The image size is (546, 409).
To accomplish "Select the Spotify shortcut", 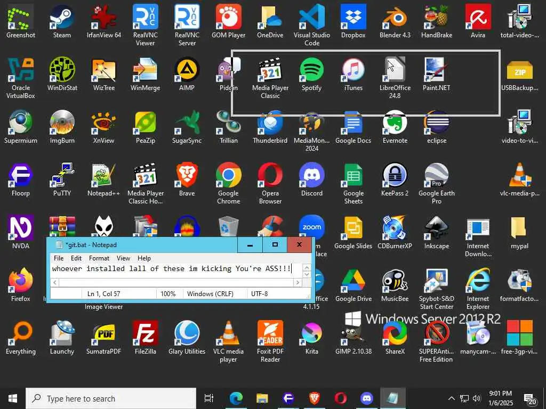I will (311, 75).
